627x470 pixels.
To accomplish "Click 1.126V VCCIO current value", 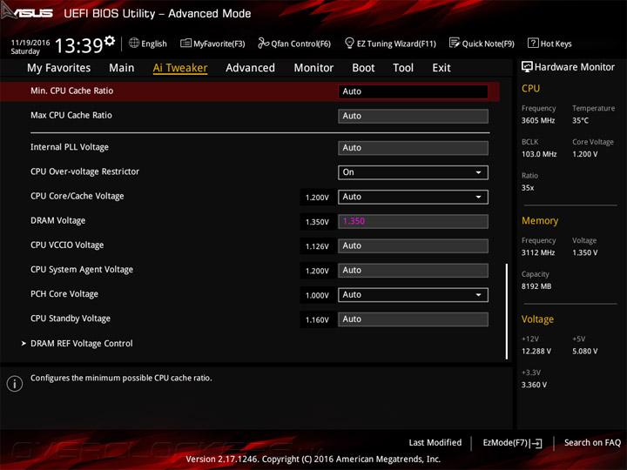I will point(317,246).
